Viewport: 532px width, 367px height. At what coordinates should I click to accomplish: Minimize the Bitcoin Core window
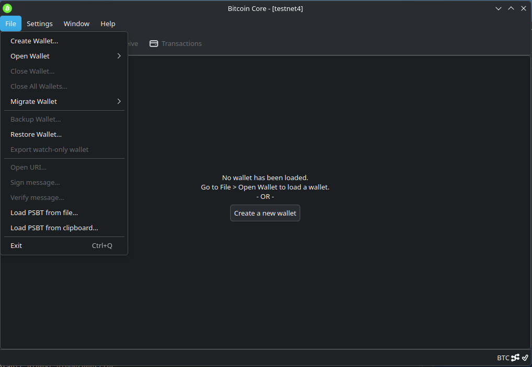[499, 8]
